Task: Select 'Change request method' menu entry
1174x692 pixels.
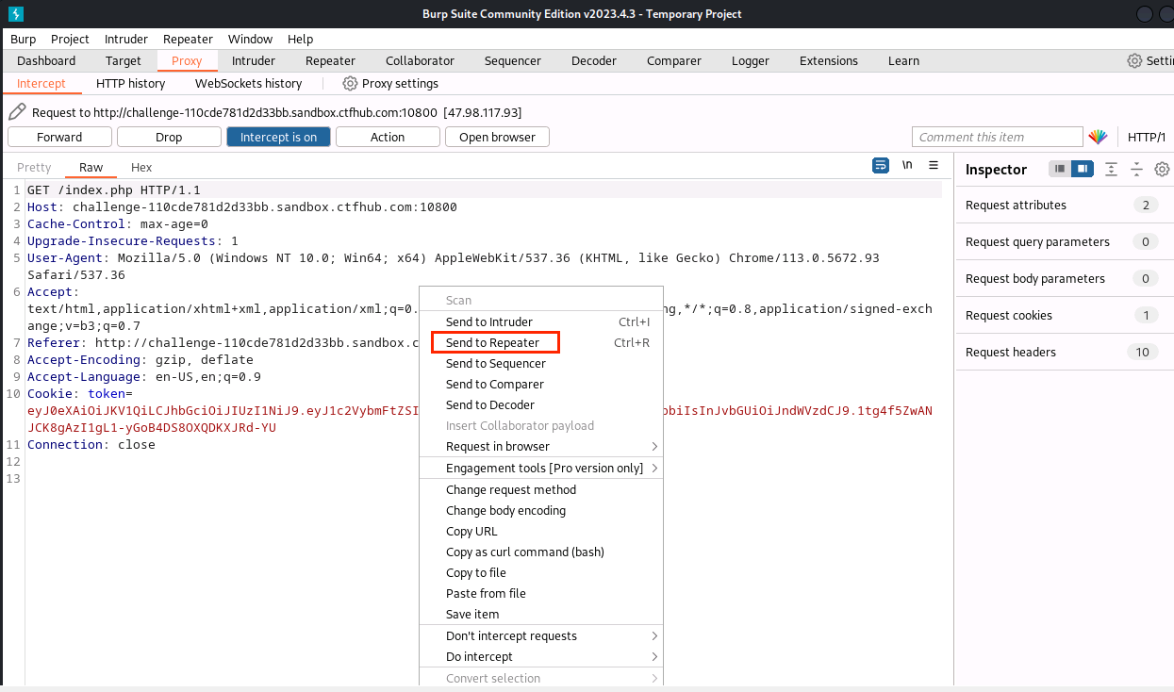Action: pyautogui.click(x=541, y=489)
